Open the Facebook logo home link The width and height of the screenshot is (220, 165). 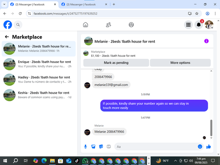tap(7, 25)
